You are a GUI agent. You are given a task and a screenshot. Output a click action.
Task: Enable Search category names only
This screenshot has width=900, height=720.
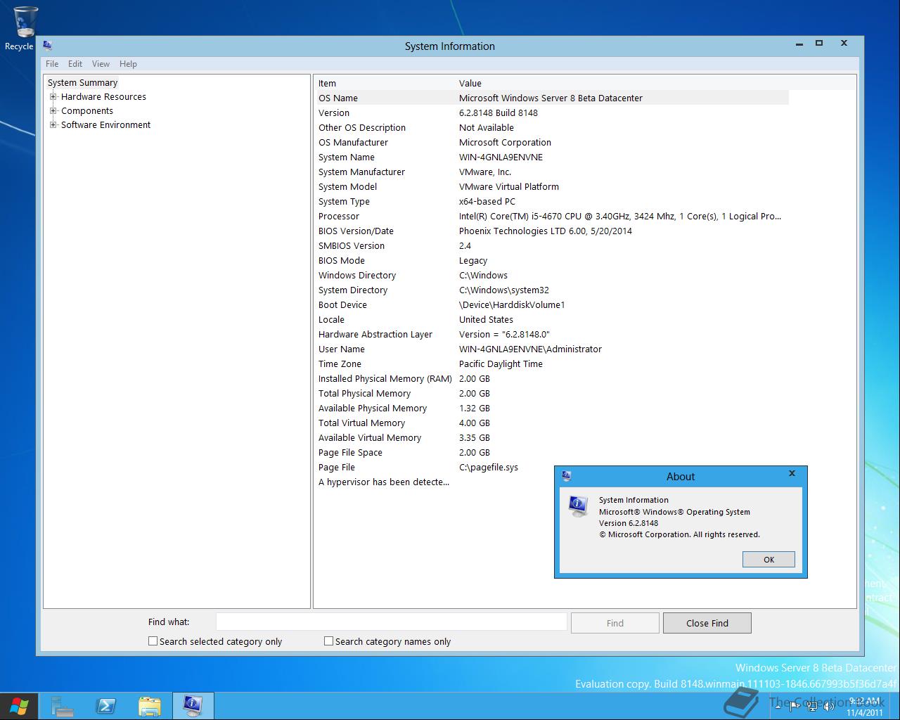coord(328,641)
